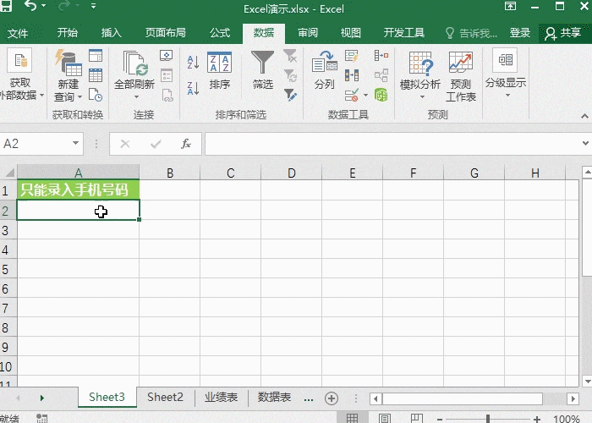Expand the Refresh All dropdown arrow
Image resolution: width=592 pixels, height=423 pixels.
pos(136,97)
